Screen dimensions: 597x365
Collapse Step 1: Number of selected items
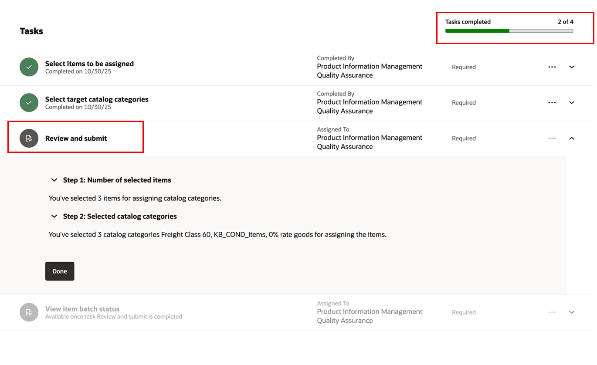(x=54, y=180)
